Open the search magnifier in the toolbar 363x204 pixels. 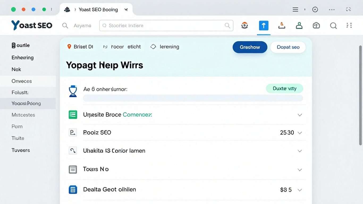[x=333, y=25]
